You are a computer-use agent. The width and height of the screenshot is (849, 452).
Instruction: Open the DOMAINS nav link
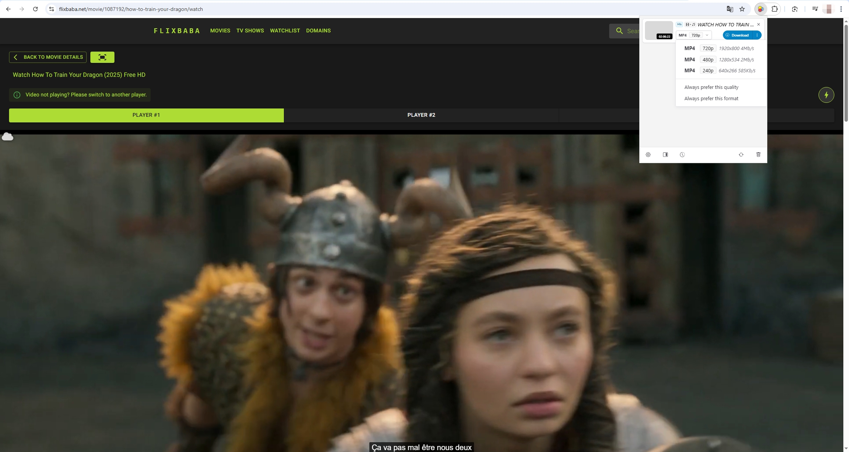[318, 31]
